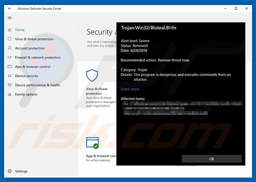Open the hamburger navigation menu
256x182 pixels.
[x=10, y=18]
